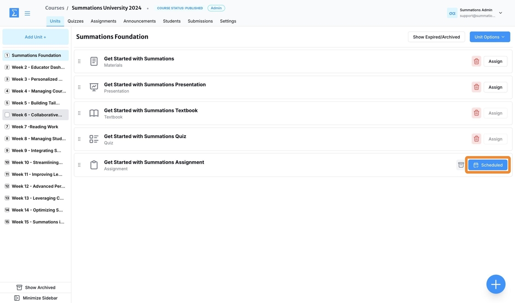Click the number 15 unit badge

click(7, 222)
